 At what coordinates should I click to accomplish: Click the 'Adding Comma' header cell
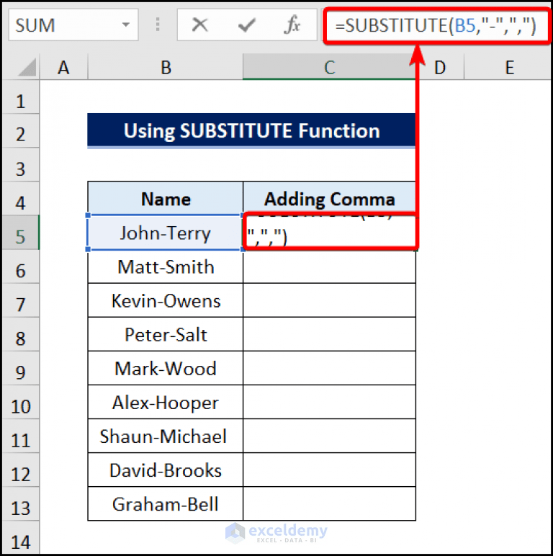329,199
